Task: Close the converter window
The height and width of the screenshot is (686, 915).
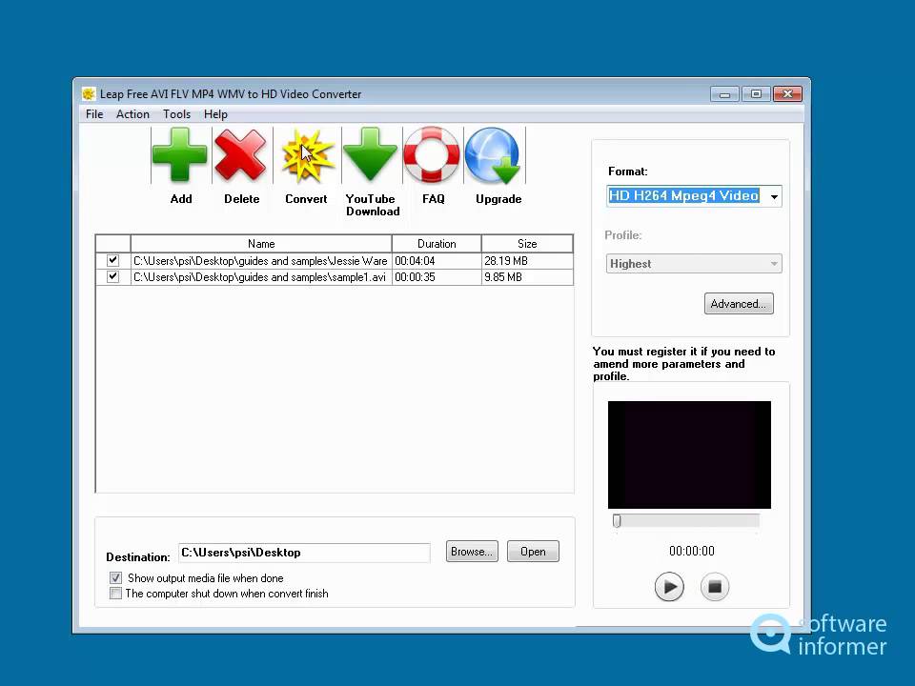Action: pyautogui.click(x=788, y=94)
